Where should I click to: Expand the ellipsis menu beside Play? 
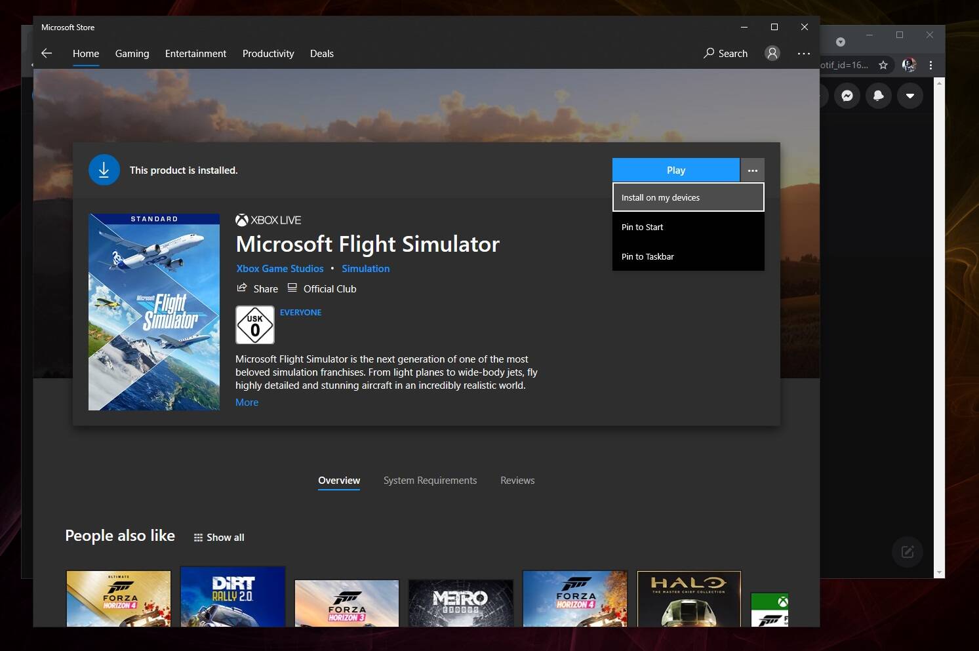tap(752, 170)
